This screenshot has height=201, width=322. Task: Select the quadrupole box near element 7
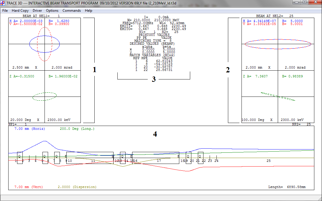click(x=57, y=158)
